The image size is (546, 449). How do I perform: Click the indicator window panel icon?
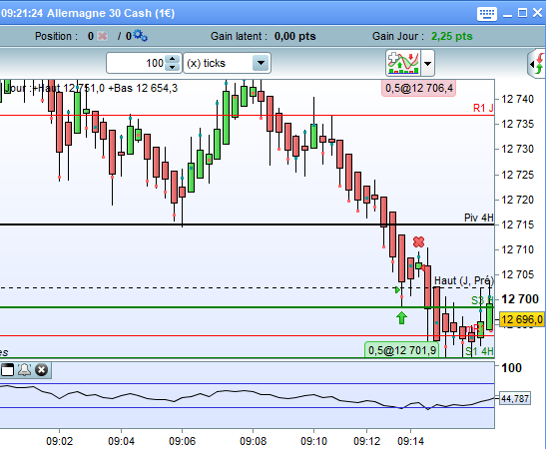7,370
